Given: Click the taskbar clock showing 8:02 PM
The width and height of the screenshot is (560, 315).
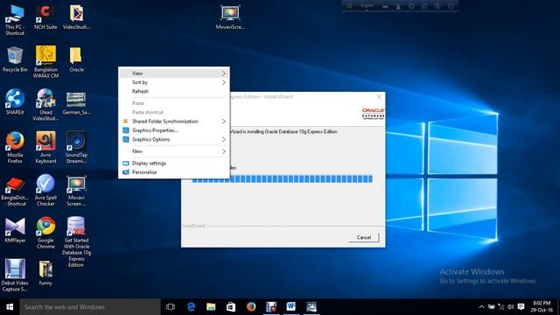Looking at the screenshot, I should pyautogui.click(x=542, y=306).
